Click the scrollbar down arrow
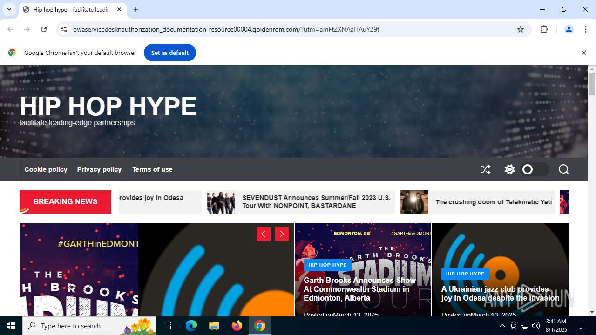The image size is (596, 335). tap(592, 312)
